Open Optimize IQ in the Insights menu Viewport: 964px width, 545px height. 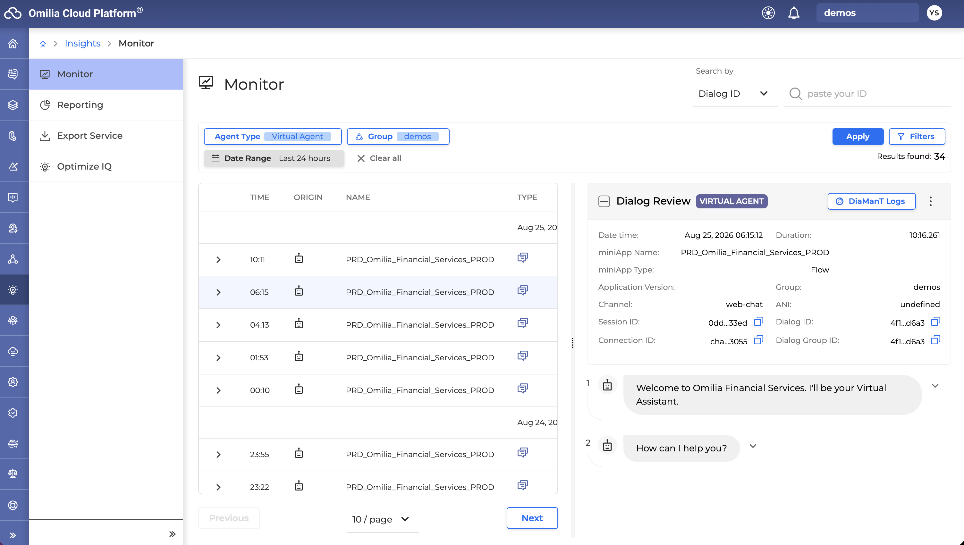tap(106, 166)
